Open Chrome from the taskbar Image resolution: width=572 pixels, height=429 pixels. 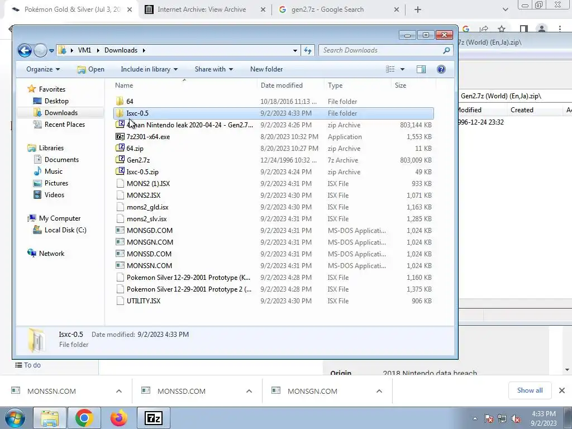(x=84, y=418)
